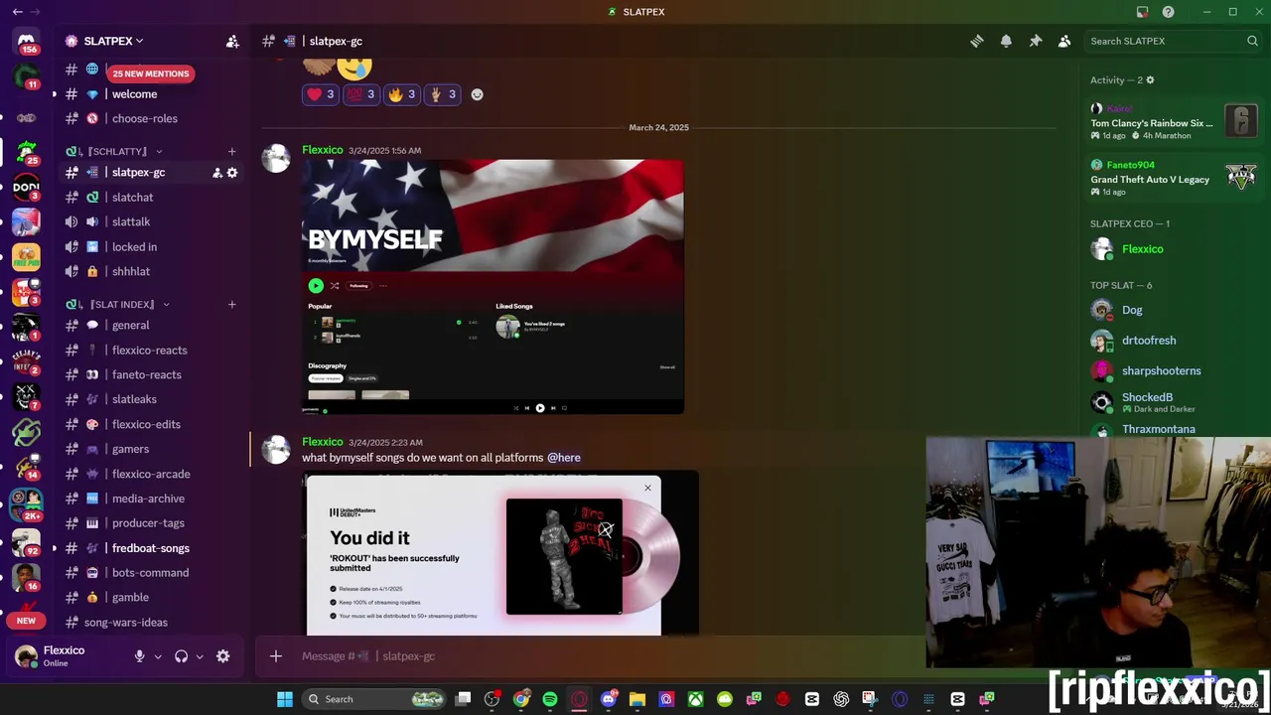Viewport: 1271px width, 715px height.
Task: Open activity settings gear icon
Action: click(1150, 80)
